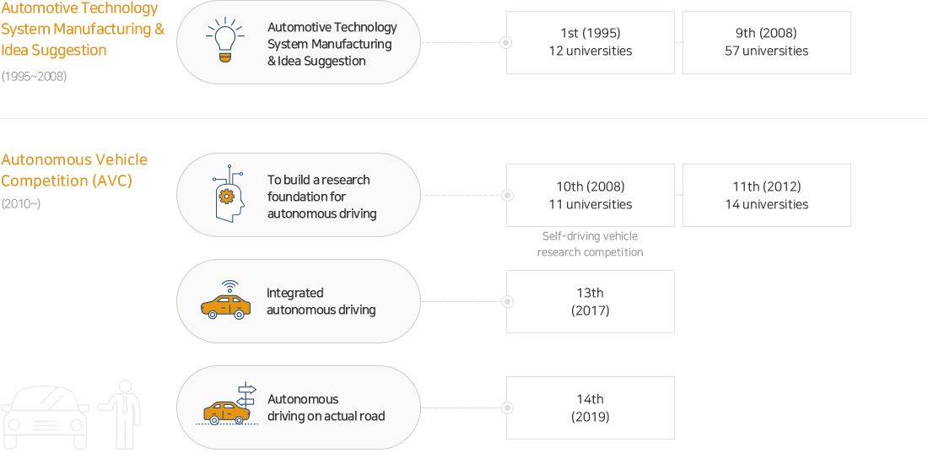Click Self-driving vehicle research competition caption
The height and width of the screenshot is (464, 928).
pos(590,244)
